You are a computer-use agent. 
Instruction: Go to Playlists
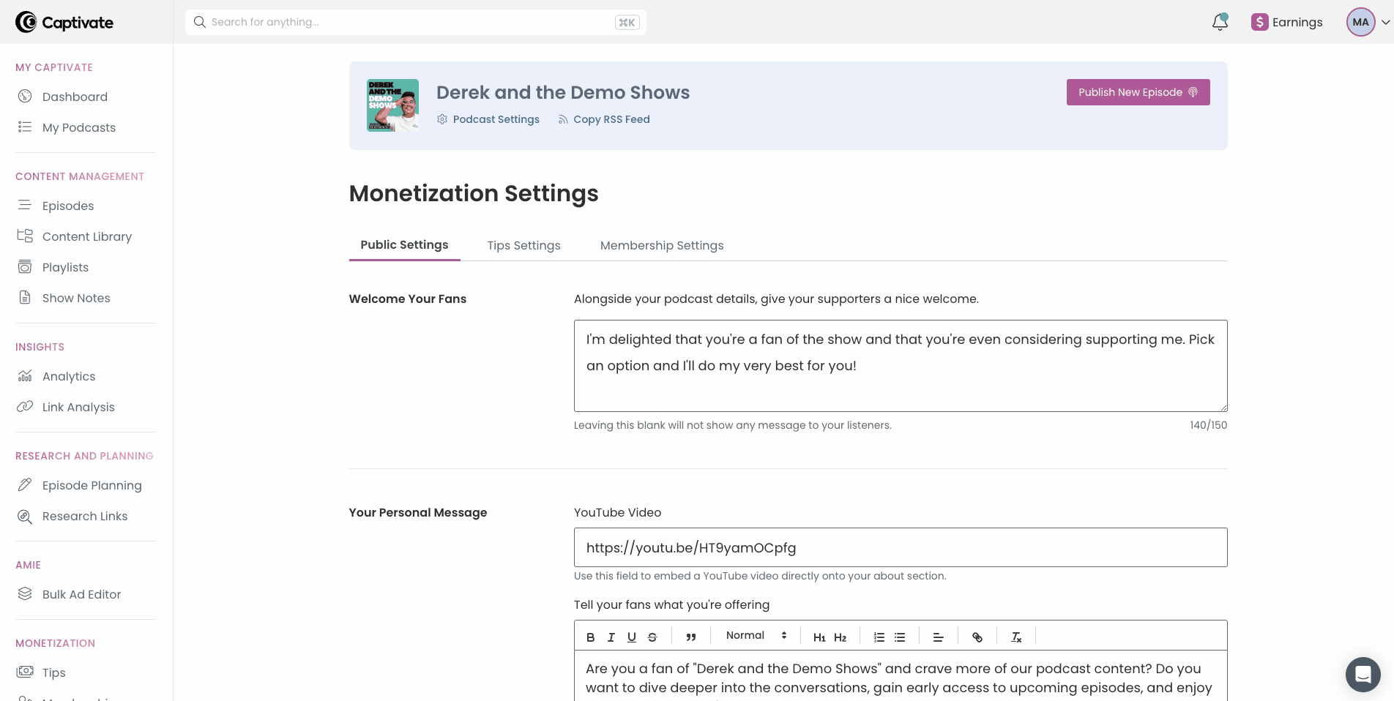coord(65,267)
